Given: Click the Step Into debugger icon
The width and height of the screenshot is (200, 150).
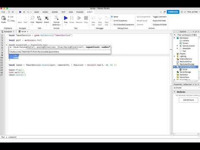Looking at the screenshot, I should pyautogui.click(x=93, y=18).
